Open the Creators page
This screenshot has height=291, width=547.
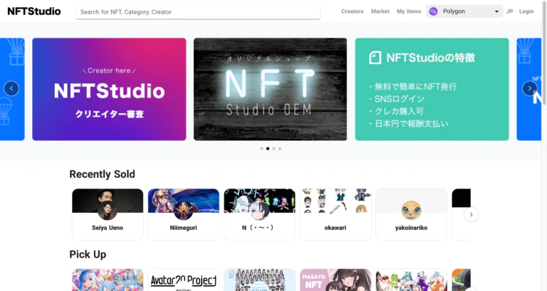[352, 11]
